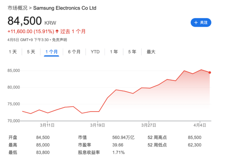The width and height of the screenshot is (226, 160).
Task: Click the 85,000 y-axis label
Action: (x=14, y=71)
